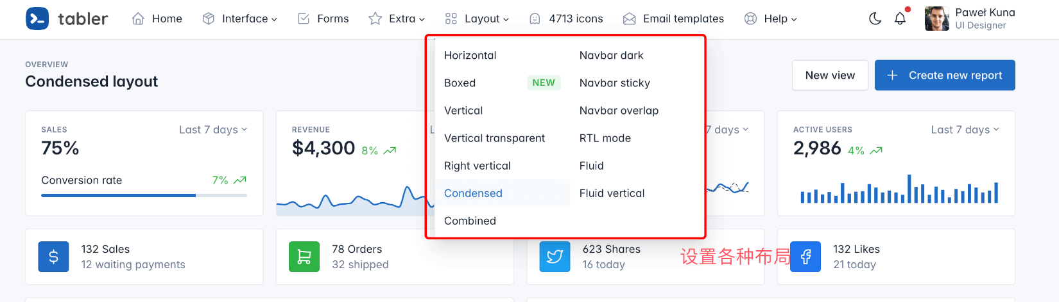Expand the Extra dropdown menu
The width and height of the screenshot is (1059, 302).
tap(397, 19)
